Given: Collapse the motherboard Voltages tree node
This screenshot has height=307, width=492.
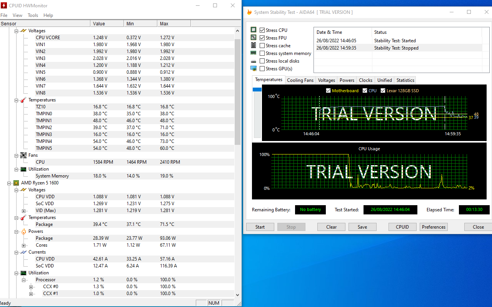Looking at the screenshot, I should (17, 31).
